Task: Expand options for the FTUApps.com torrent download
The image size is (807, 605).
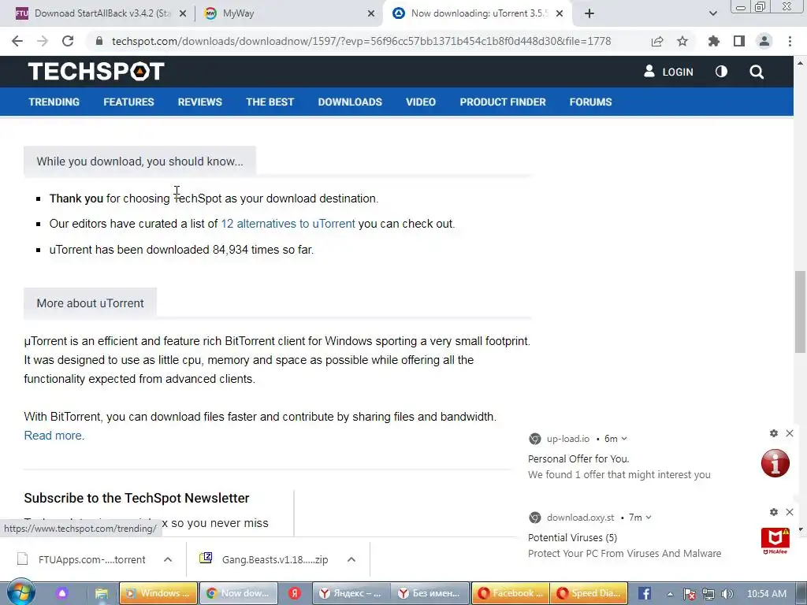Action: (168, 559)
